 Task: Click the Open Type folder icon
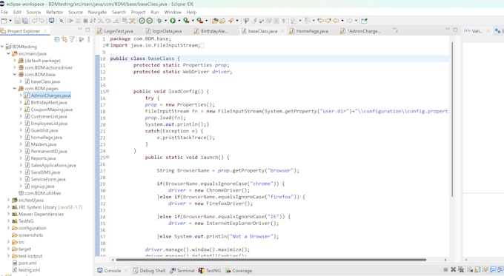coord(215,21)
